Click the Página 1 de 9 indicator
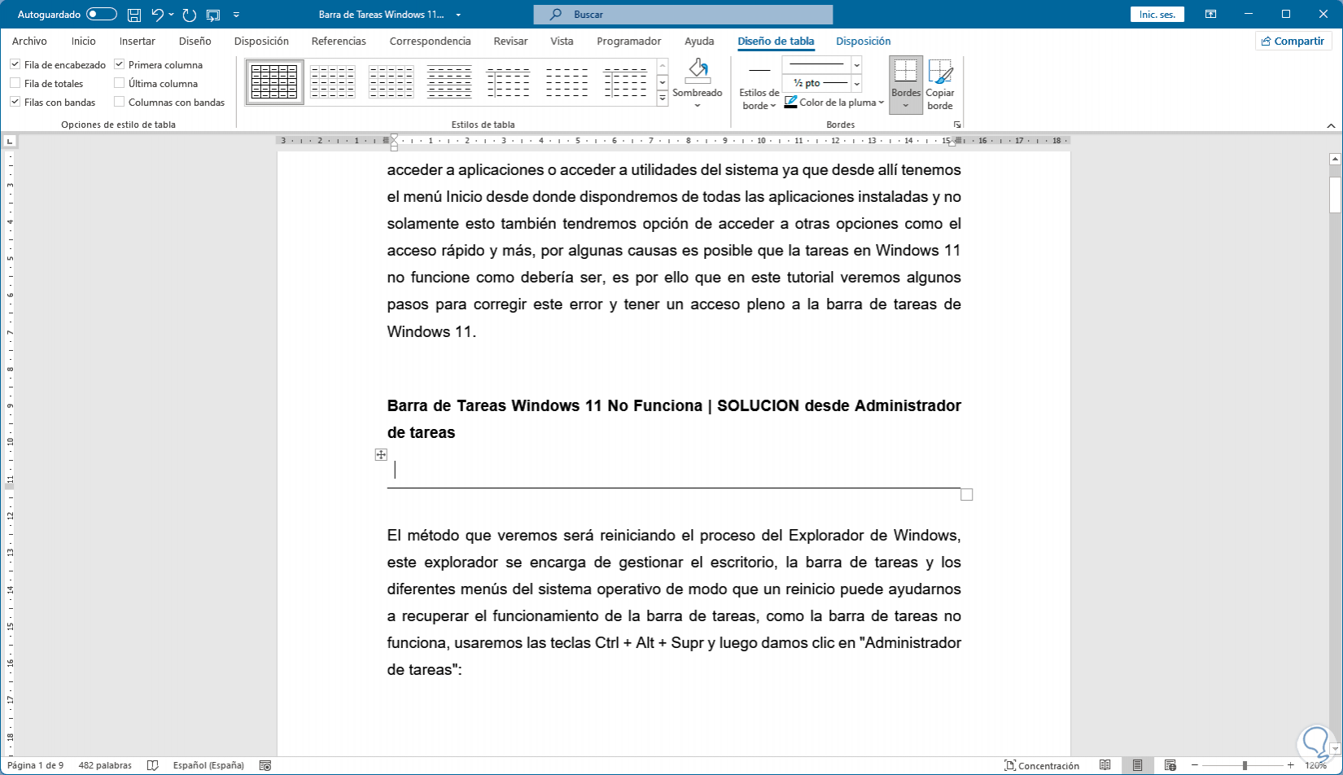This screenshot has width=1343, height=775. click(36, 765)
